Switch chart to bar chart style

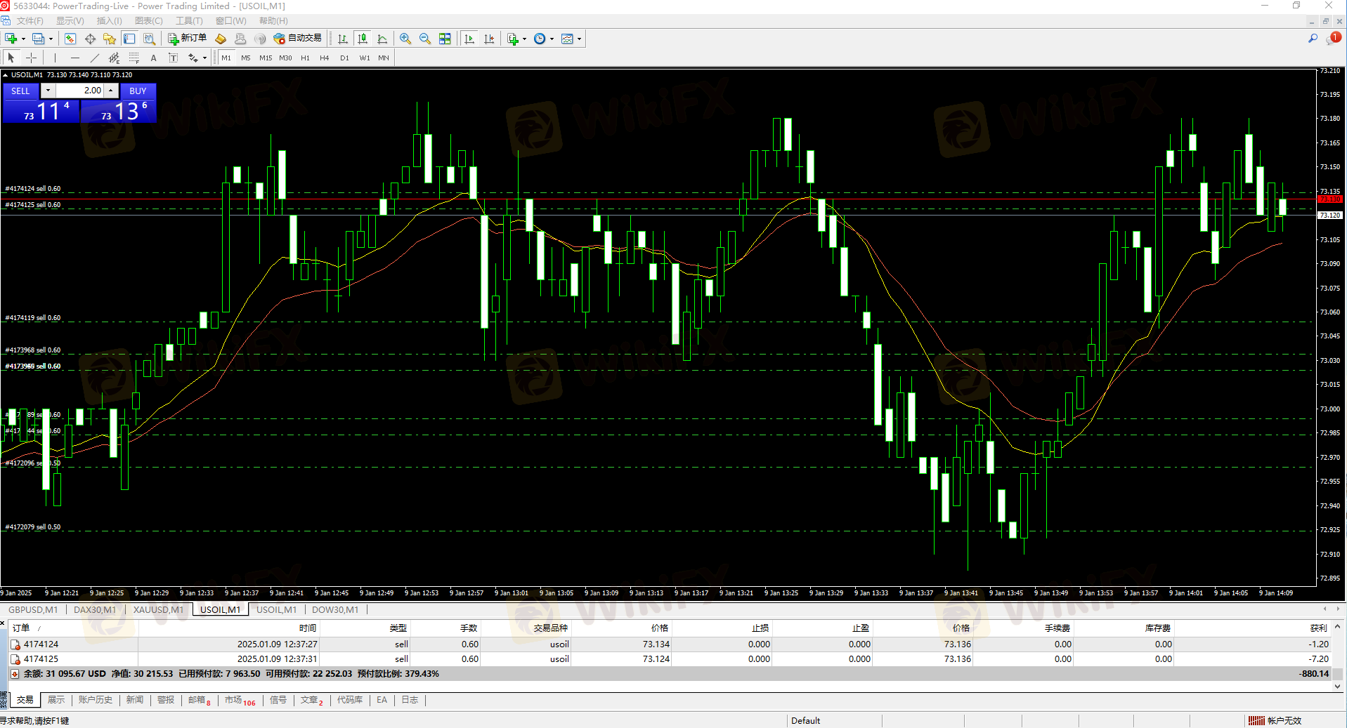[x=343, y=39]
